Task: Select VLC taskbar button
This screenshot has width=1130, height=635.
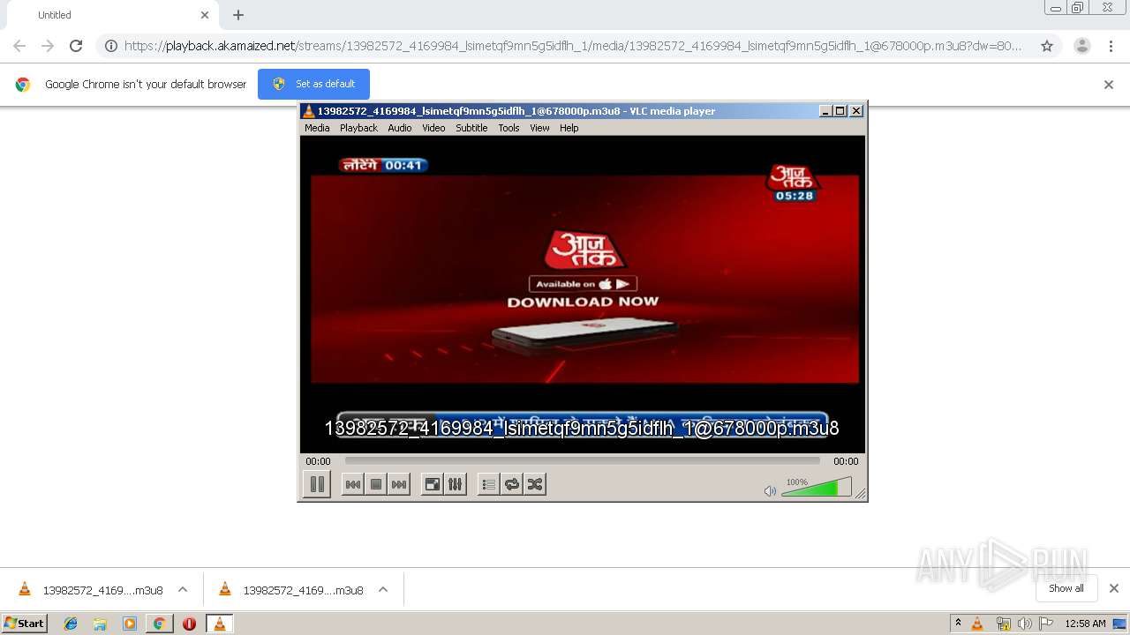Action: (219, 624)
